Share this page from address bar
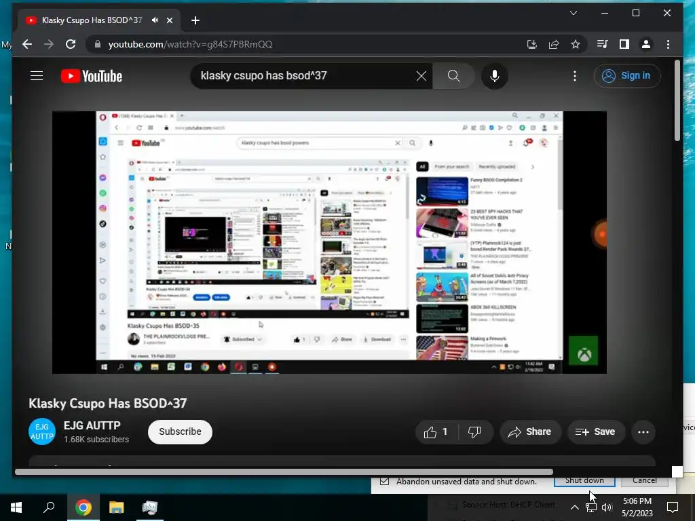The height and width of the screenshot is (521, 695). 554,44
